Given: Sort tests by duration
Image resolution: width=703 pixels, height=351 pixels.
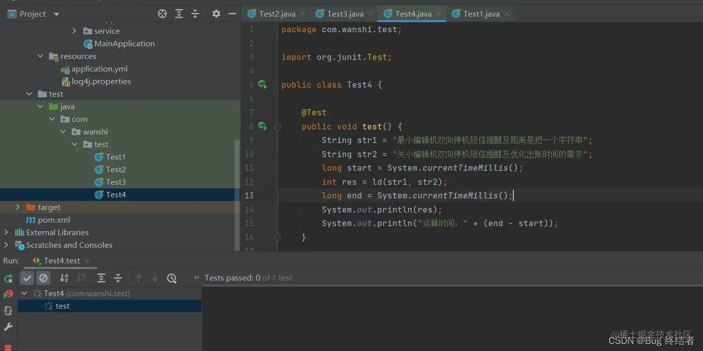Looking at the screenshot, I should (x=81, y=278).
